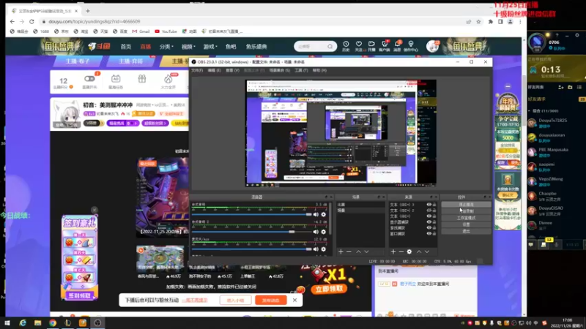Open the flame icon in streamer toolbar
This screenshot has height=329, width=586.
tap(168, 80)
